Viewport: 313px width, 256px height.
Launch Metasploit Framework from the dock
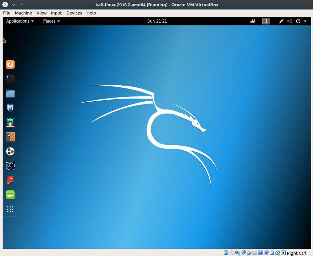pyautogui.click(x=10, y=108)
